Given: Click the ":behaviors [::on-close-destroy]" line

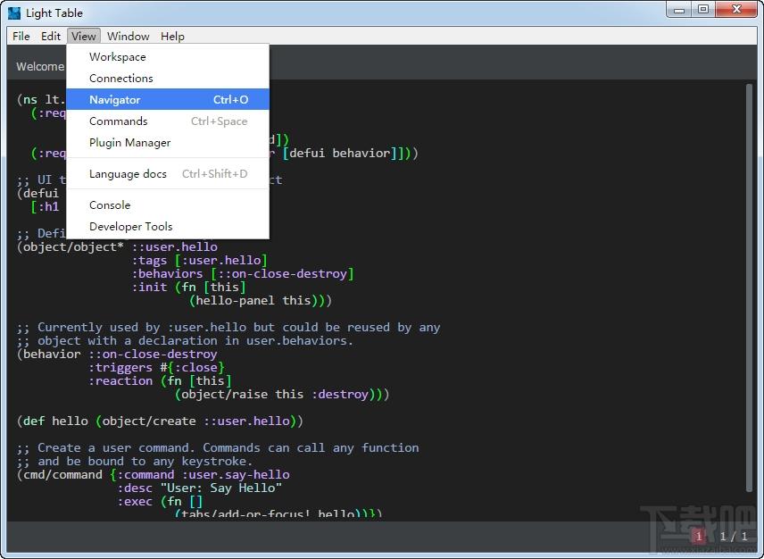Looking at the screenshot, I should [x=243, y=273].
